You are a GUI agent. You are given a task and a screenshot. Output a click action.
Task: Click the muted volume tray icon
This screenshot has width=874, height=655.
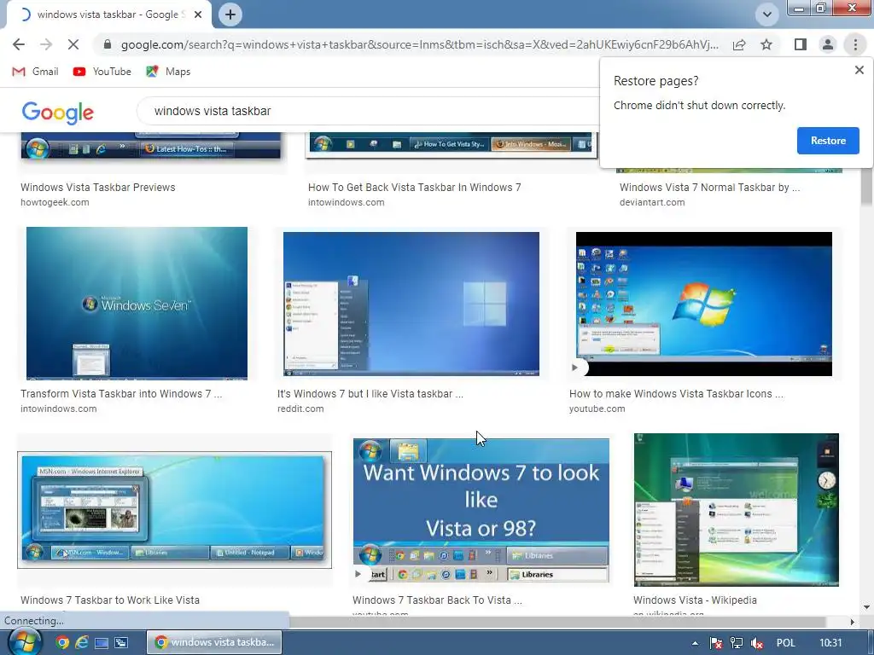tap(756, 643)
